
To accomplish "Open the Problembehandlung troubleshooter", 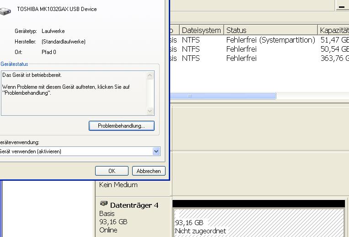I will (x=121, y=126).
